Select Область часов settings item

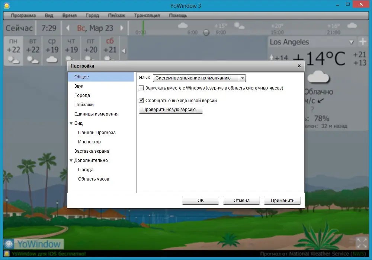tap(101, 179)
